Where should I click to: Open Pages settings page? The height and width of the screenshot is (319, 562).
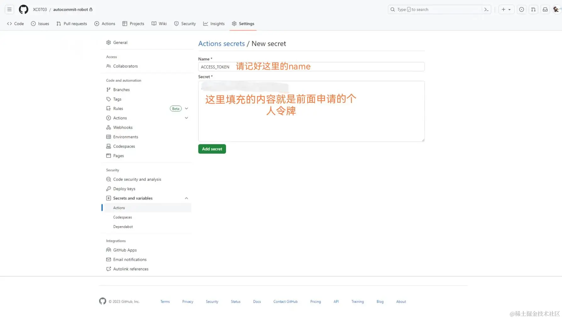(146, 155)
